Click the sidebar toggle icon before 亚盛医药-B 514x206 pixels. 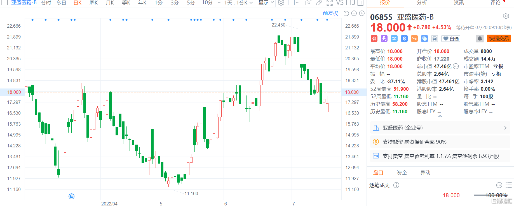pos(4,3)
